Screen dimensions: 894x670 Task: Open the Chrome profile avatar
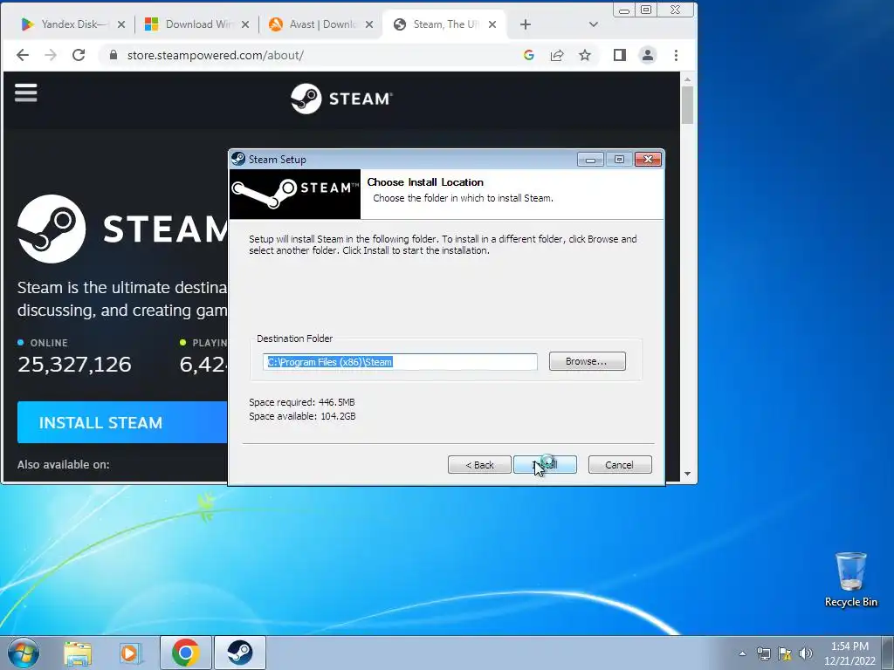pyautogui.click(x=648, y=55)
